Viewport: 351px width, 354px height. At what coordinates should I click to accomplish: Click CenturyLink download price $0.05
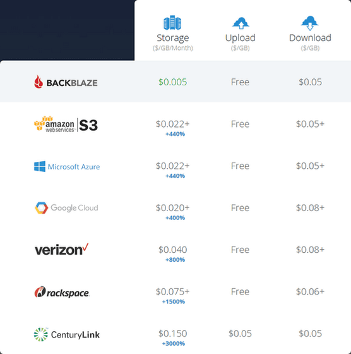(x=310, y=334)
